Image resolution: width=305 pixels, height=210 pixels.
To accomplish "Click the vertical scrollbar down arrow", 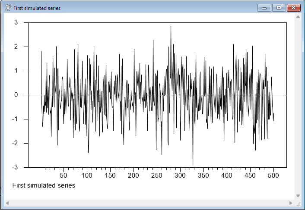I will tap(298, 196).
